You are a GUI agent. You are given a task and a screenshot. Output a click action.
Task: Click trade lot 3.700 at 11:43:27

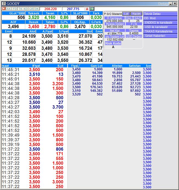click(58, 107)
